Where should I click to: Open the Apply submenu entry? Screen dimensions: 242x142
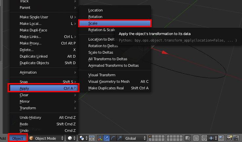point(44,88)
